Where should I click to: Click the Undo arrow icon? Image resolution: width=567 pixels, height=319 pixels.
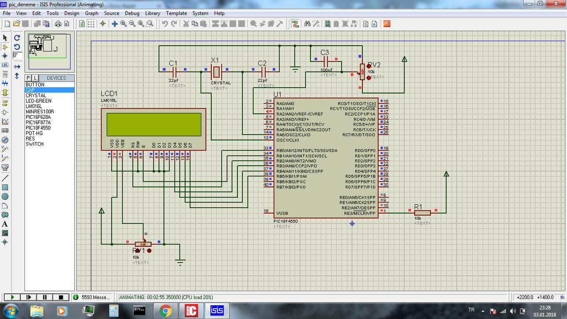coord(165,24)
